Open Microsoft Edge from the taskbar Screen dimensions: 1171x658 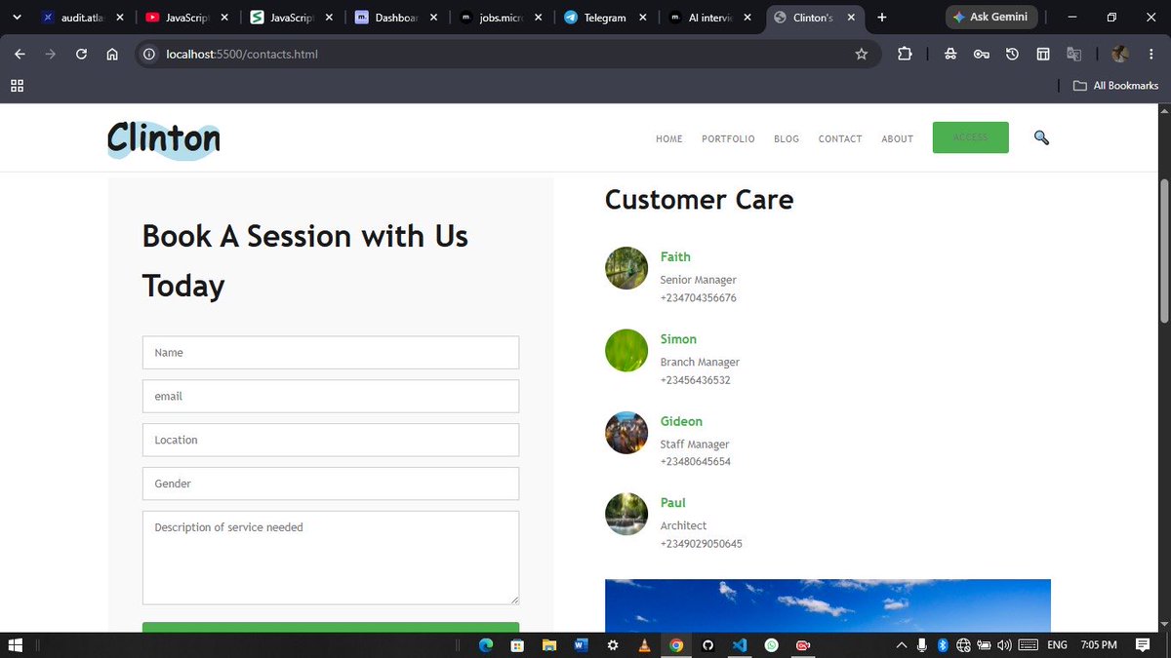click(x=485, y=645)
